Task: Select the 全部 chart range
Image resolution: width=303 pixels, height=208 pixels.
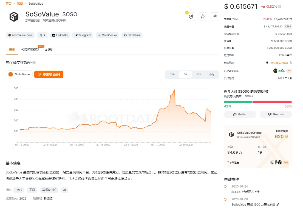Action: coord(212,75)
